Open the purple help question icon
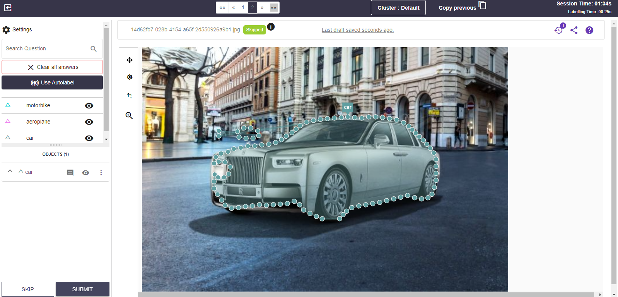Screen dimensions: 618x297 [x=589, y=30]
